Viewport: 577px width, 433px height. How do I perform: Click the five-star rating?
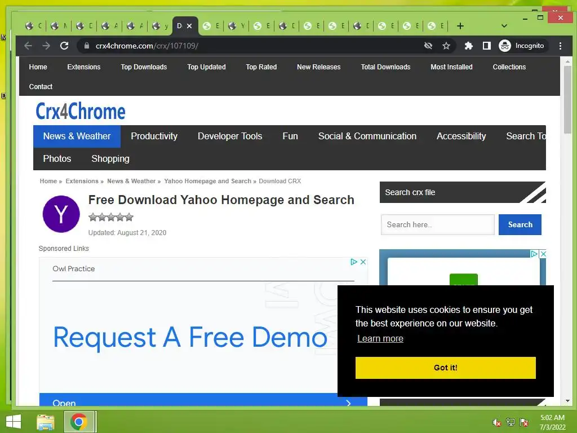point(111,217)
